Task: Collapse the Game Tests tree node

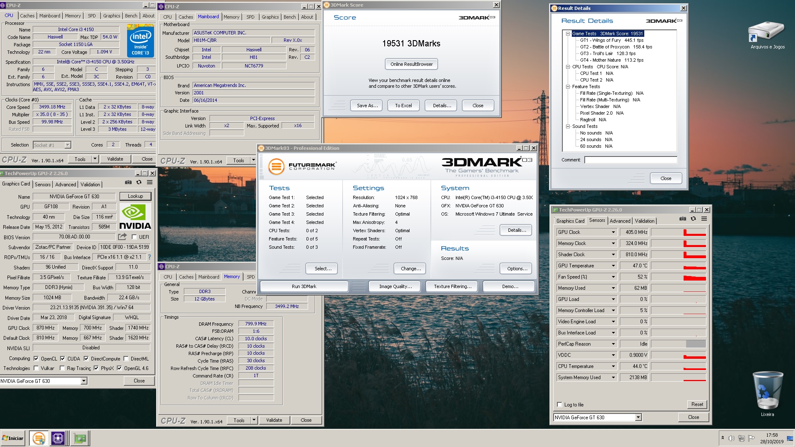Action: point(568,34)
